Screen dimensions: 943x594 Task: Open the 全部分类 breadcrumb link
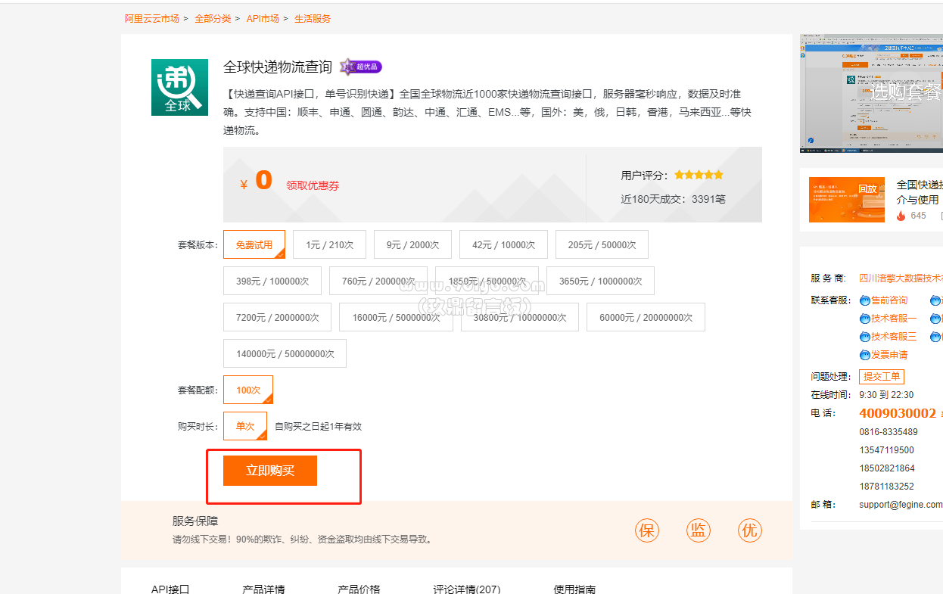tap(213, 18)
